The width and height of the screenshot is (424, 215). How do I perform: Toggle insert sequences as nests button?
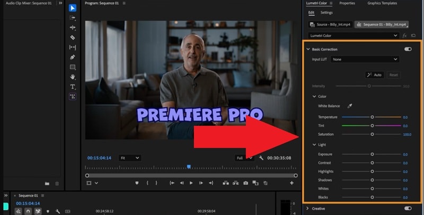pyautogui.click(x=18, y=211)
